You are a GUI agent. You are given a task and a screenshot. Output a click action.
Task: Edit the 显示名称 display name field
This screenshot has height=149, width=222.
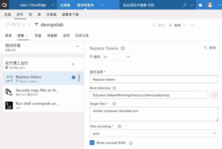click(154, 79)
